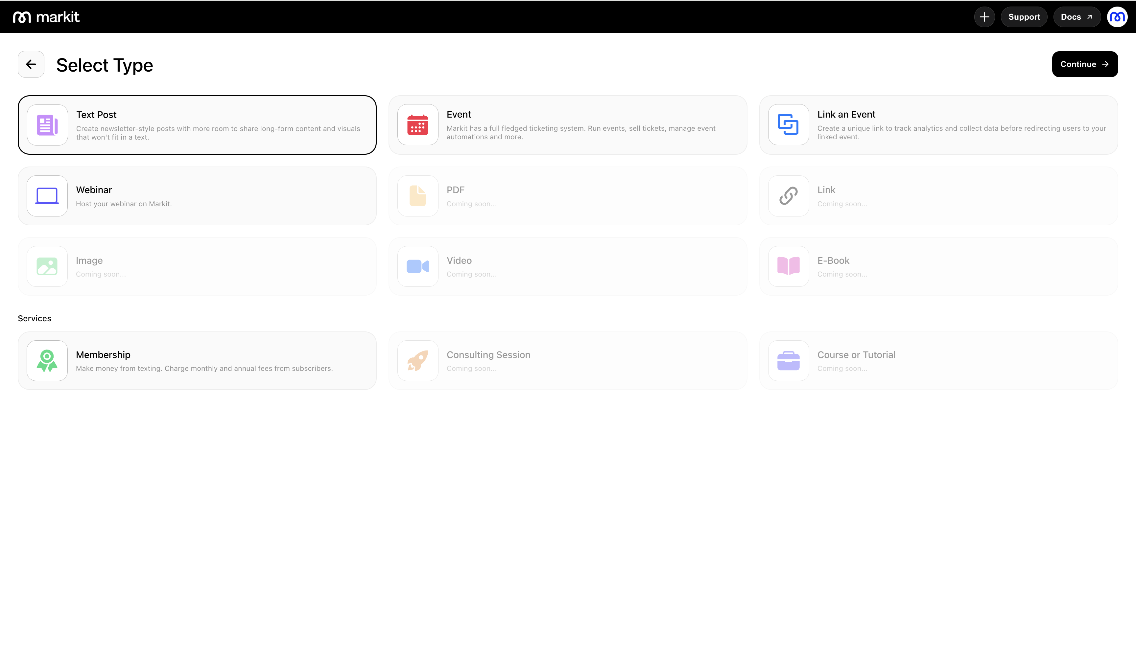Screen dimensions: 1136x655
Task: Click the Course or Tutorial briefcase icon
Action: (x=789, y=360)
